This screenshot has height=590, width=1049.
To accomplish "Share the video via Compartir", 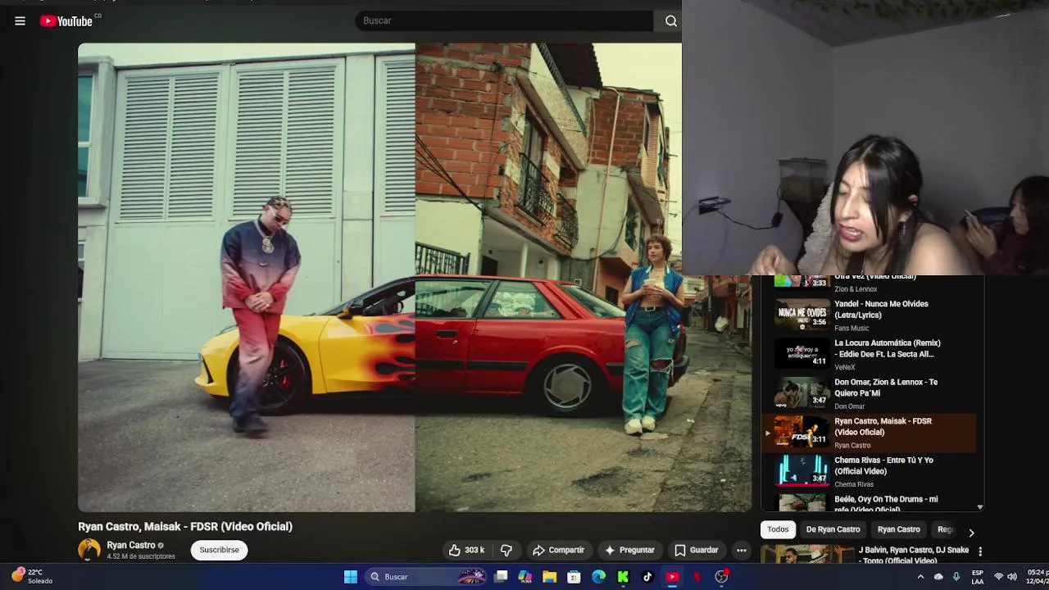I will pyautogui.click(x=558, y=550).
